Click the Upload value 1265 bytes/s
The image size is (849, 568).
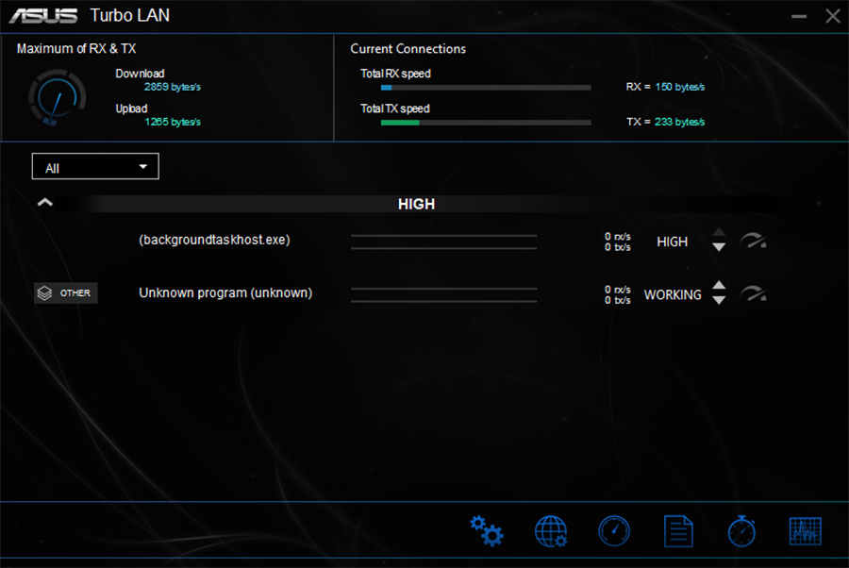[173, 122]
